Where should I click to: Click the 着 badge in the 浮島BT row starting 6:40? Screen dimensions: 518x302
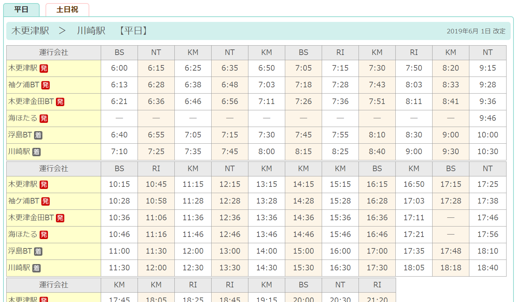(38, 135)
